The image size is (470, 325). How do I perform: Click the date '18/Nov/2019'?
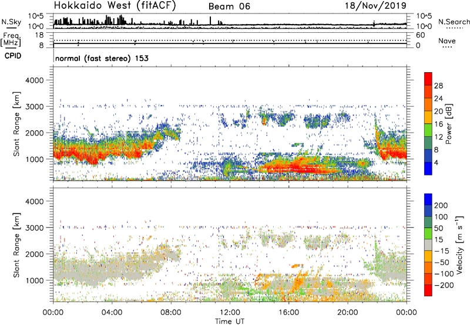coord(375,6)
